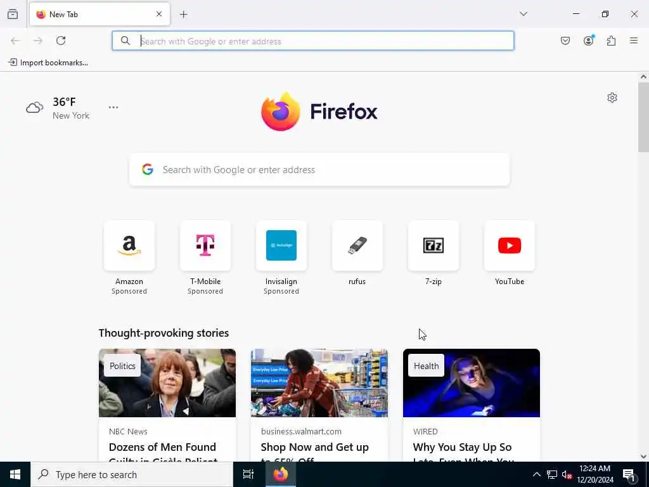Open the notification center icon
The width and height of the screenshot is (649, 487).
point(629,474)
